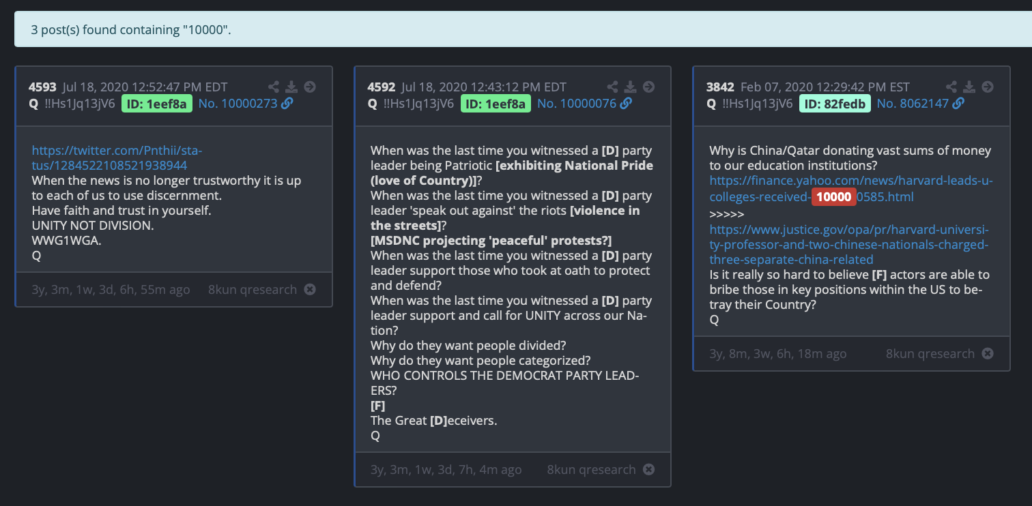Click "Have faith and trust in yourself." line
The width and height of the screenshot is (1032, 506).
pyautogui.click(x=121, y=211)
